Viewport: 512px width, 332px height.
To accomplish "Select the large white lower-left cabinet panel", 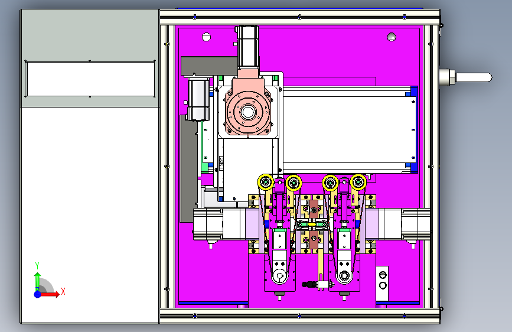I will coord(90,214).
